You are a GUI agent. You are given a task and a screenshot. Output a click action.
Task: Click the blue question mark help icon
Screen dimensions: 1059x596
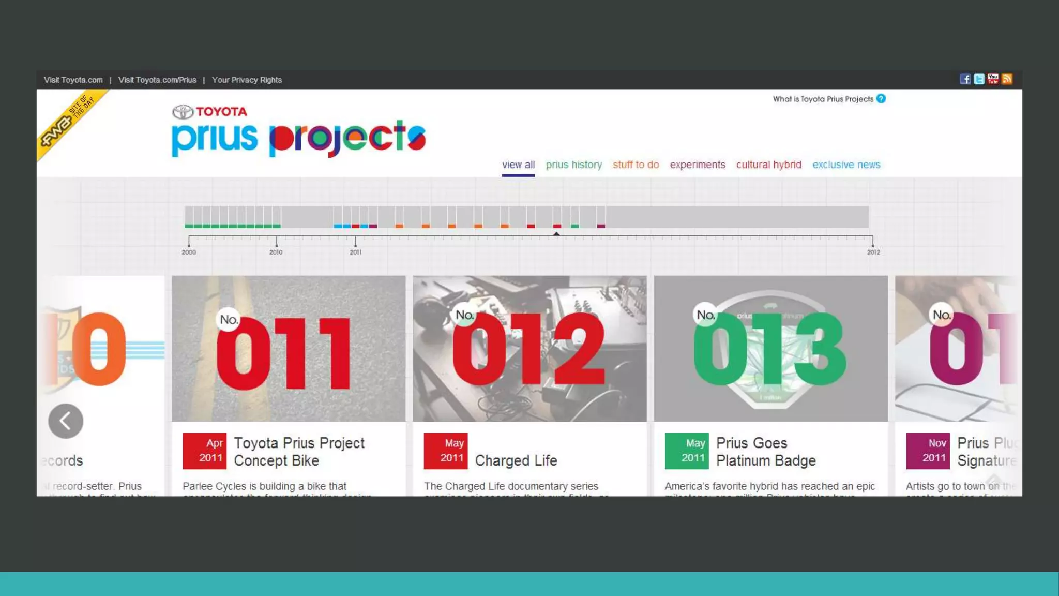881,99
